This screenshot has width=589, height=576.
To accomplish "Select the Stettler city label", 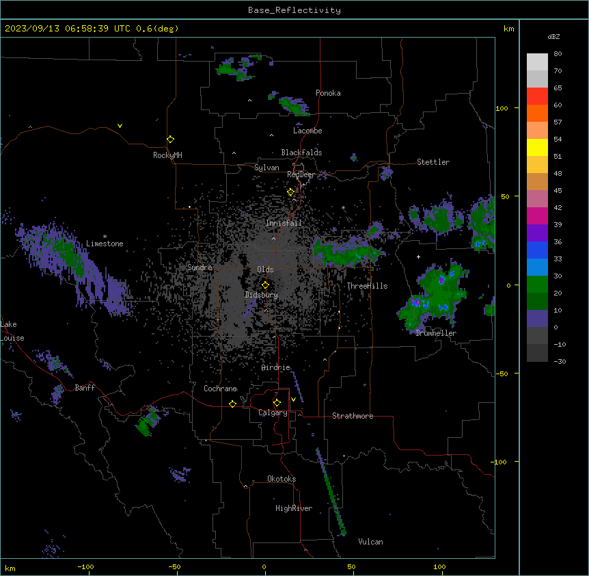I will pos(433,162).
